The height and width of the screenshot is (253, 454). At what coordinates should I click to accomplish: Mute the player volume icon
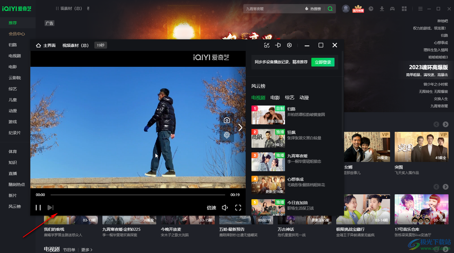click(225, 208)
